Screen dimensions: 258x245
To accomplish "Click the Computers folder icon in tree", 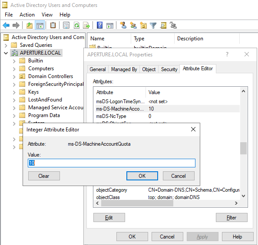I will [22, 69].
